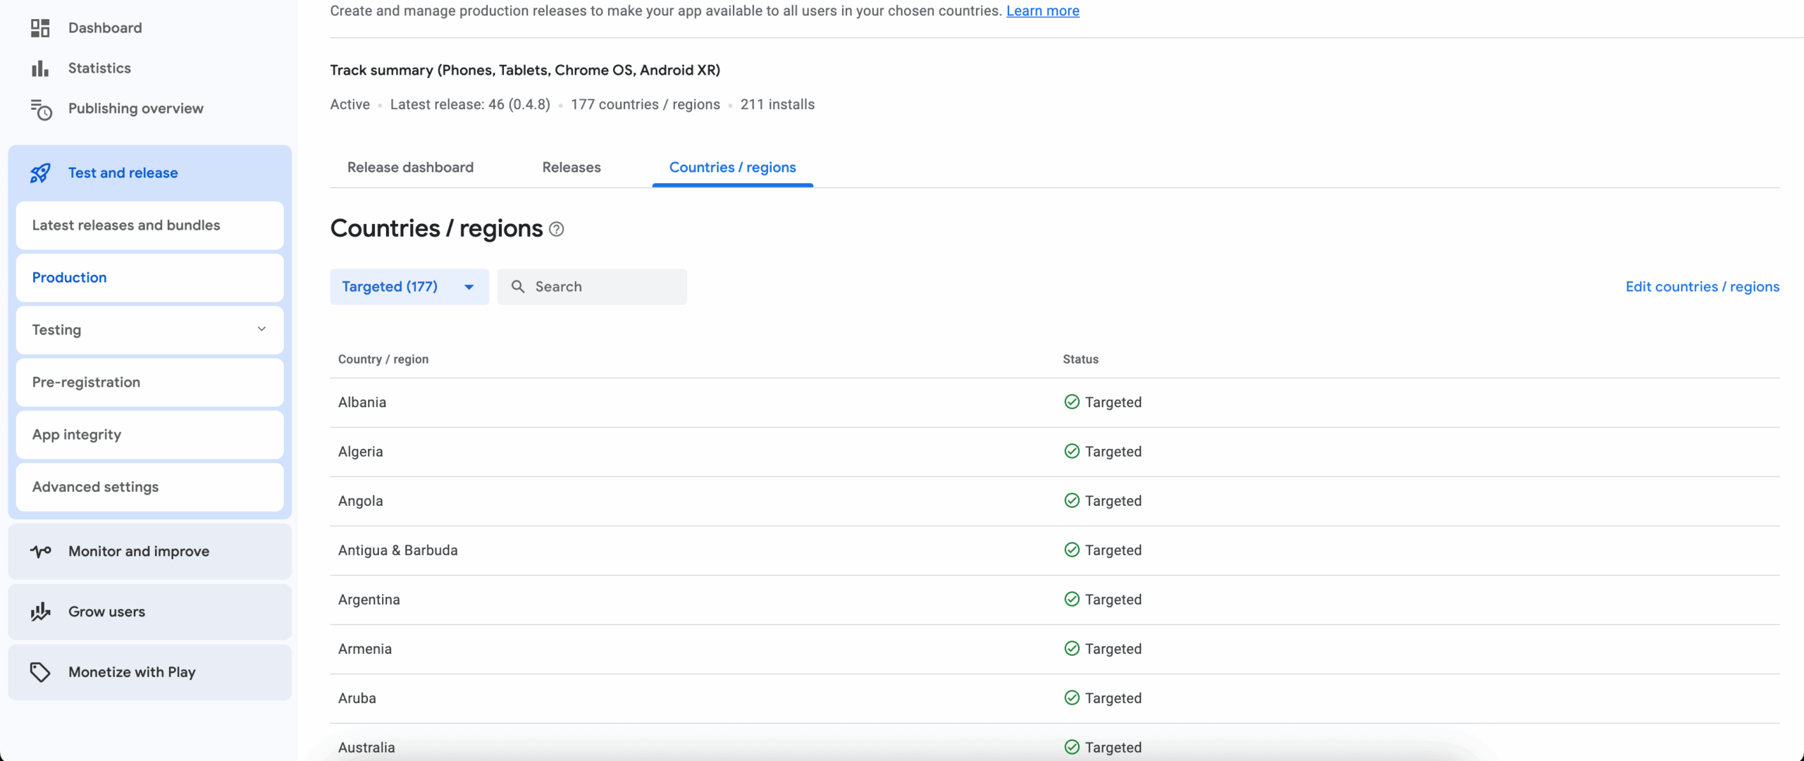
Task: Open Grow users via its chart icon
Action: [40, 612]
